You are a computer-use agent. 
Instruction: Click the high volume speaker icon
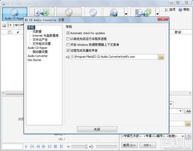click(x=91, y=146)
